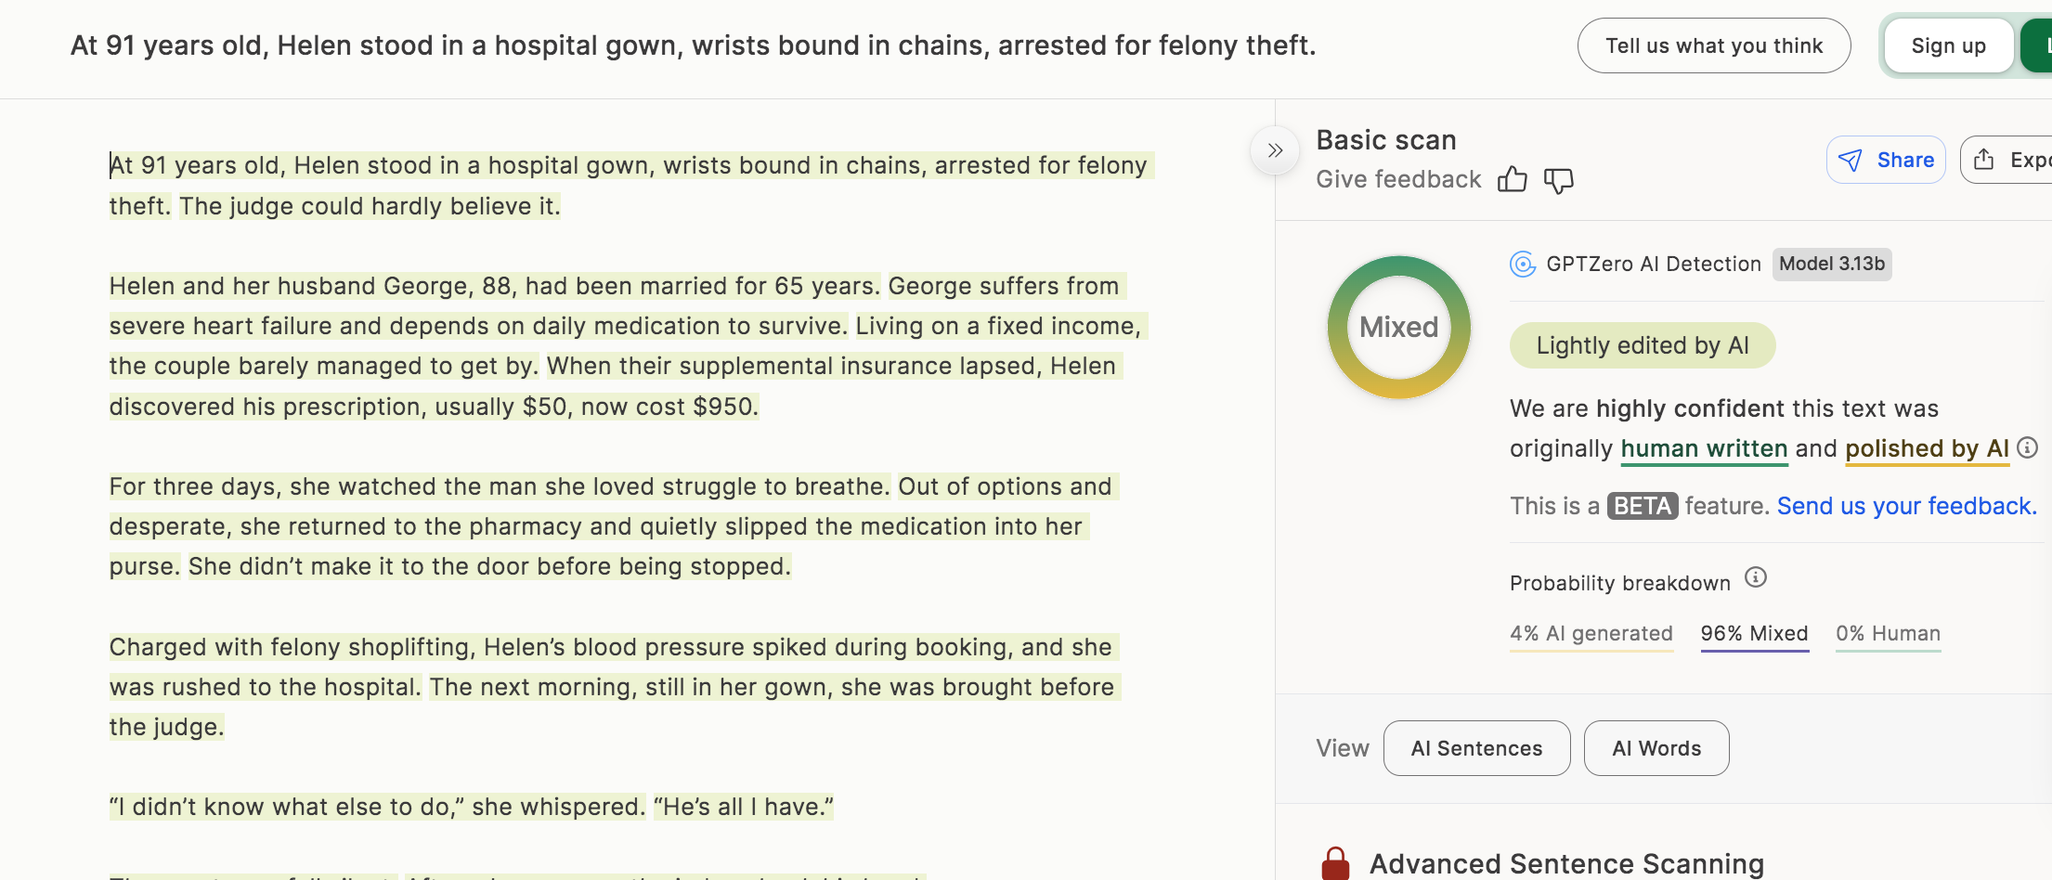Viewport: 2052px width, 880px height.
Task: Open Probability breakdown info icon
Action: pyautogui.click(x=1755, y=578)
